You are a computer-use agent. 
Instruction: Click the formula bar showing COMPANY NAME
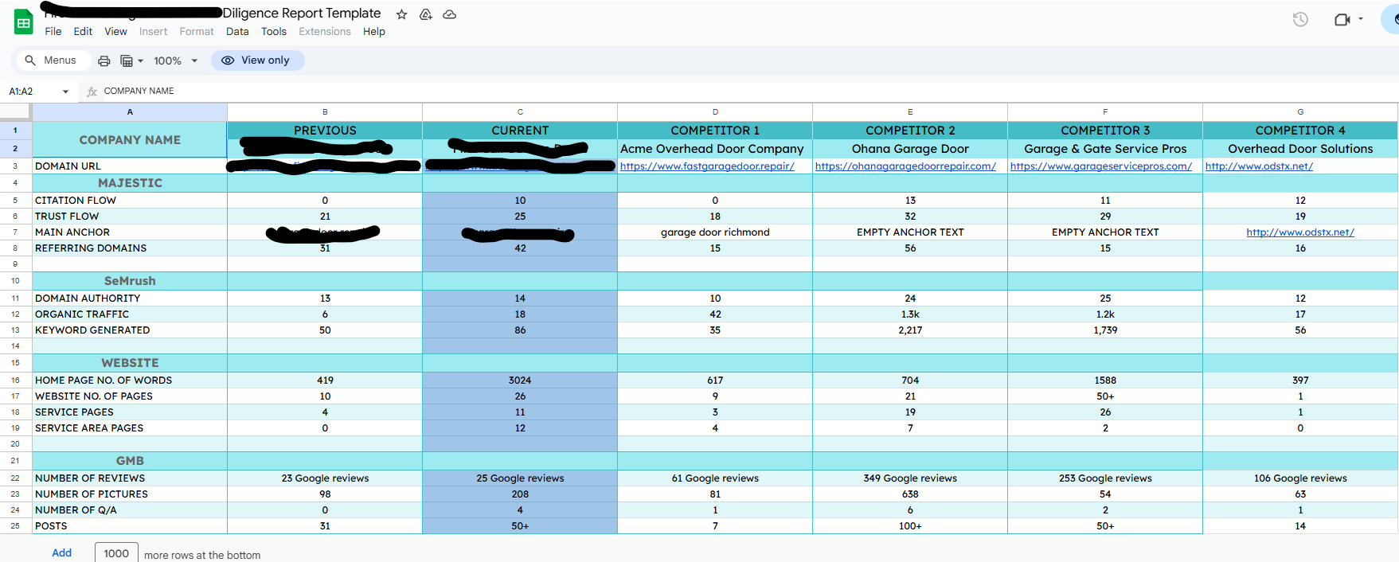pos(748,92)
